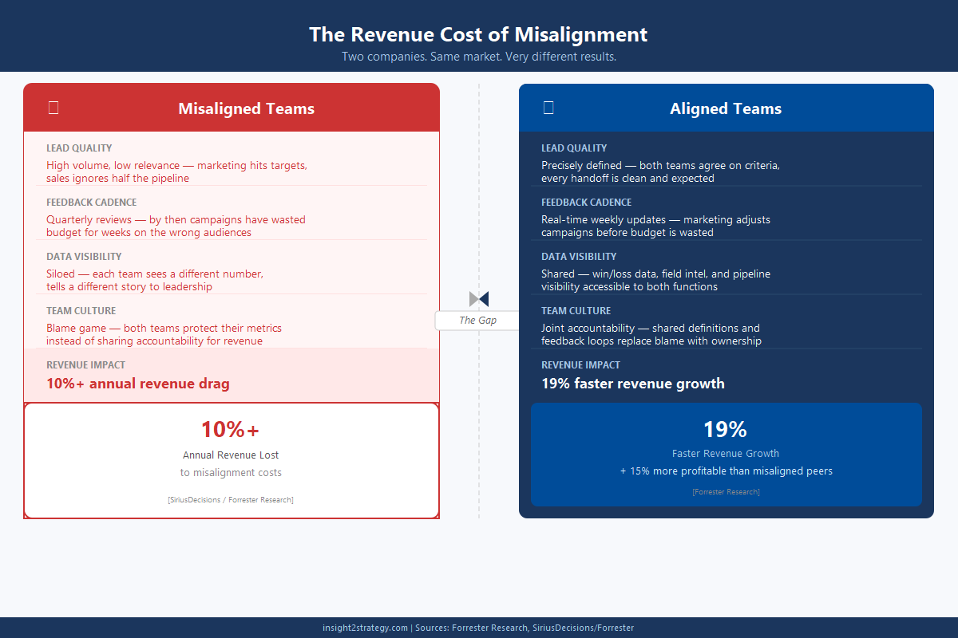Click the large '10%+' statistic
Image resolution: width=958 pixels, height=638 pixels.
pos(230,429)
